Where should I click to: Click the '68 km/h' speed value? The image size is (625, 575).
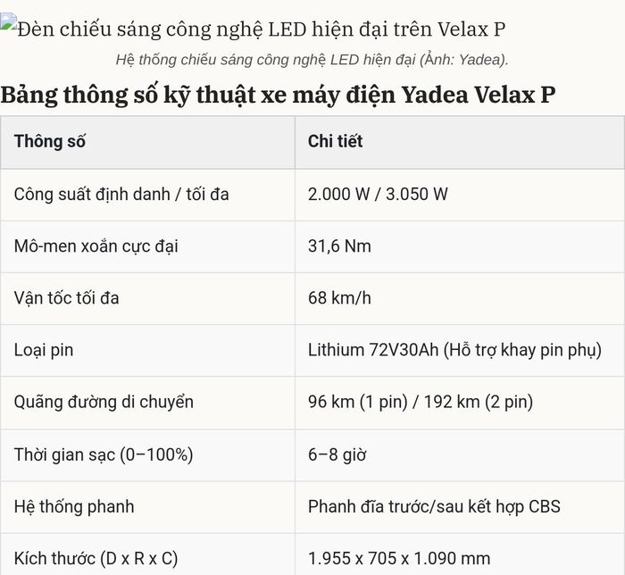[x=339, y=298]
